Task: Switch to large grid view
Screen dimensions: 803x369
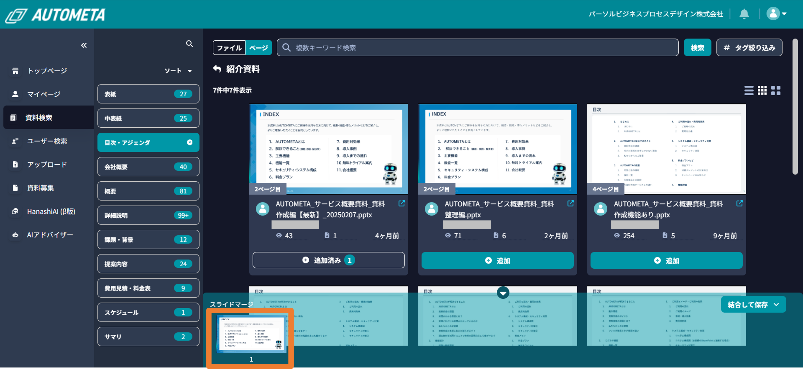Action: pos(776,91)
